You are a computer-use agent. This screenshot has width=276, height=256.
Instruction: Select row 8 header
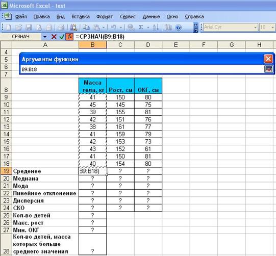(x=6, y=86)
